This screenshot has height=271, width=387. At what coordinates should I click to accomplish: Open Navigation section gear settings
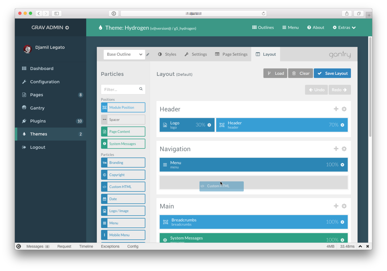(344, 149)
